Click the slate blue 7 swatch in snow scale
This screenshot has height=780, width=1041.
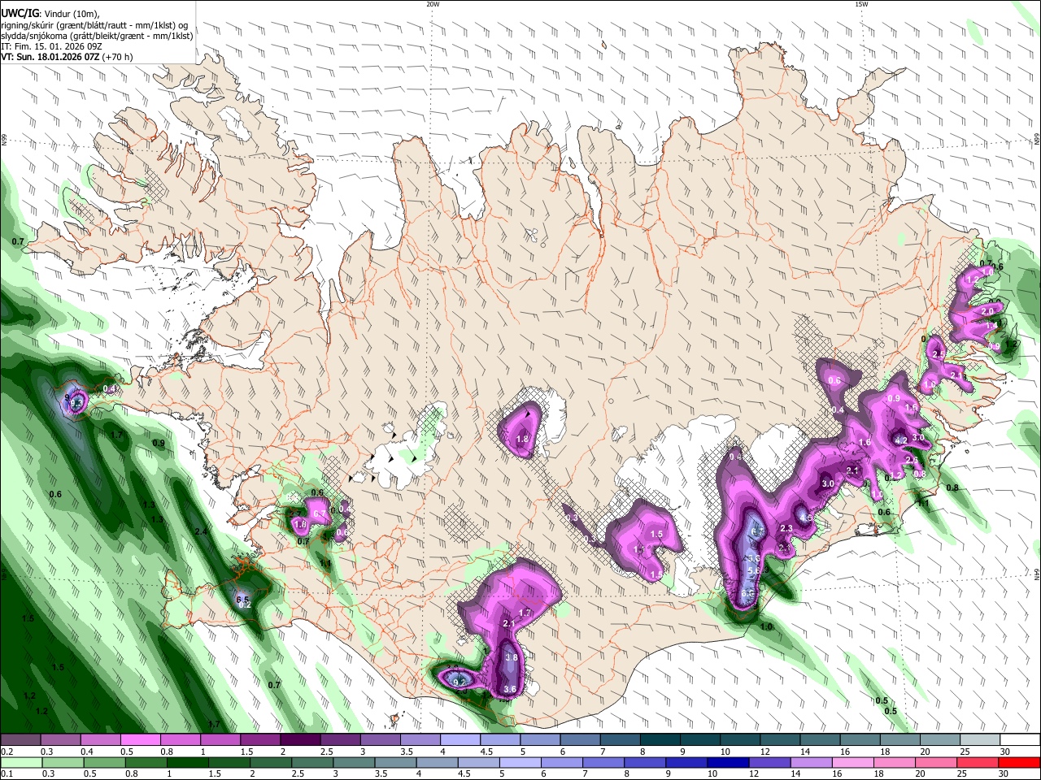point(621,739)
